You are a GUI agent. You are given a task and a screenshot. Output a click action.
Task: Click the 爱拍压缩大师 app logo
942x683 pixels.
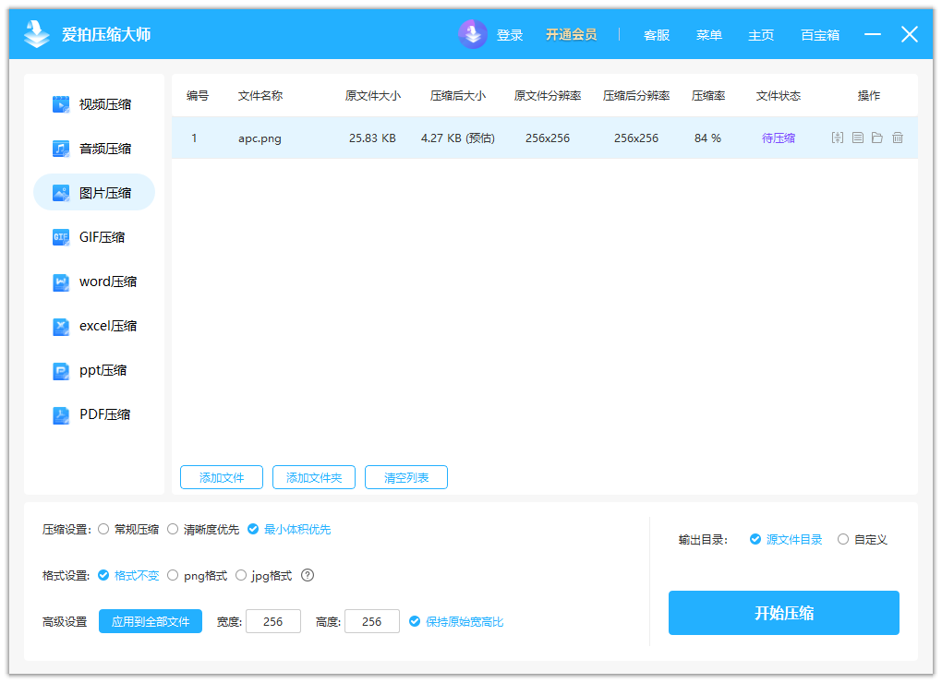[x=37, y=34]
